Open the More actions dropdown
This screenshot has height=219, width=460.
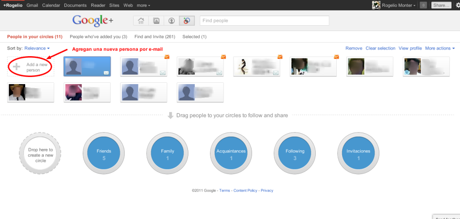click(x=440, y=48)
